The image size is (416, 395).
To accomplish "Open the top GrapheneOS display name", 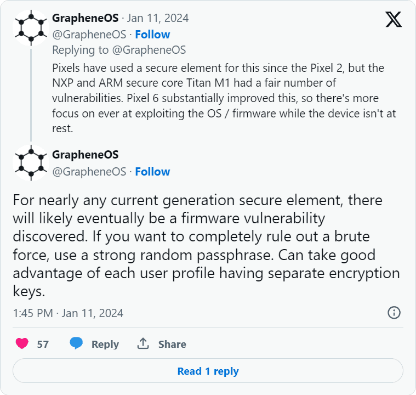I will (x=85, y=18).
